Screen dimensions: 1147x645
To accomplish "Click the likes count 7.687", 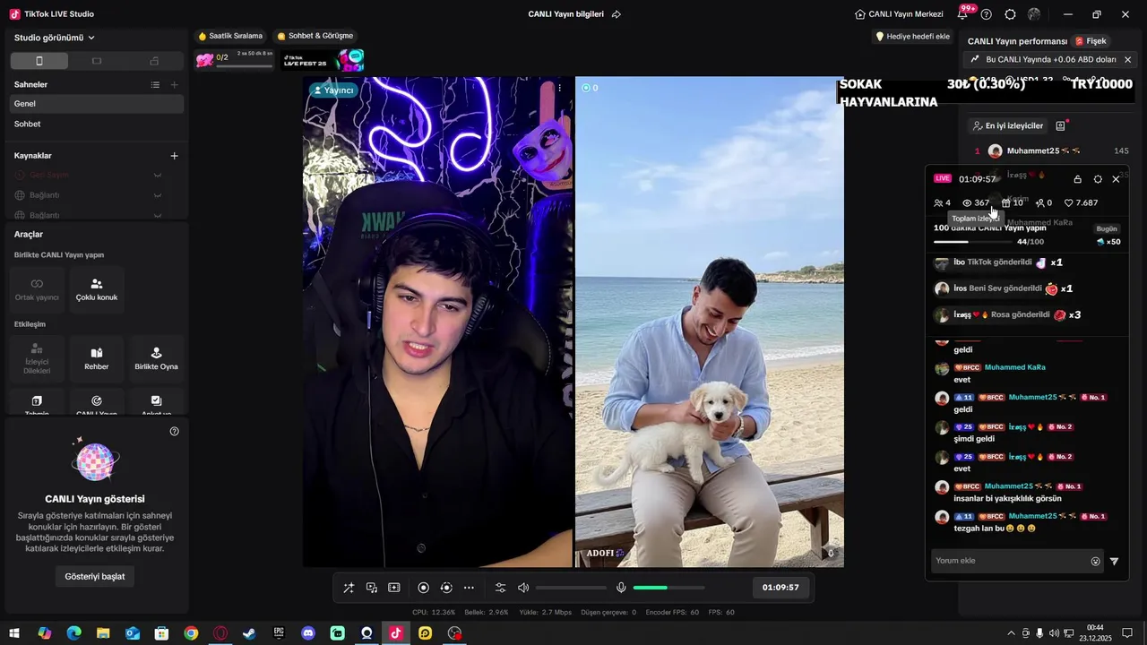I will point(1081,203).
